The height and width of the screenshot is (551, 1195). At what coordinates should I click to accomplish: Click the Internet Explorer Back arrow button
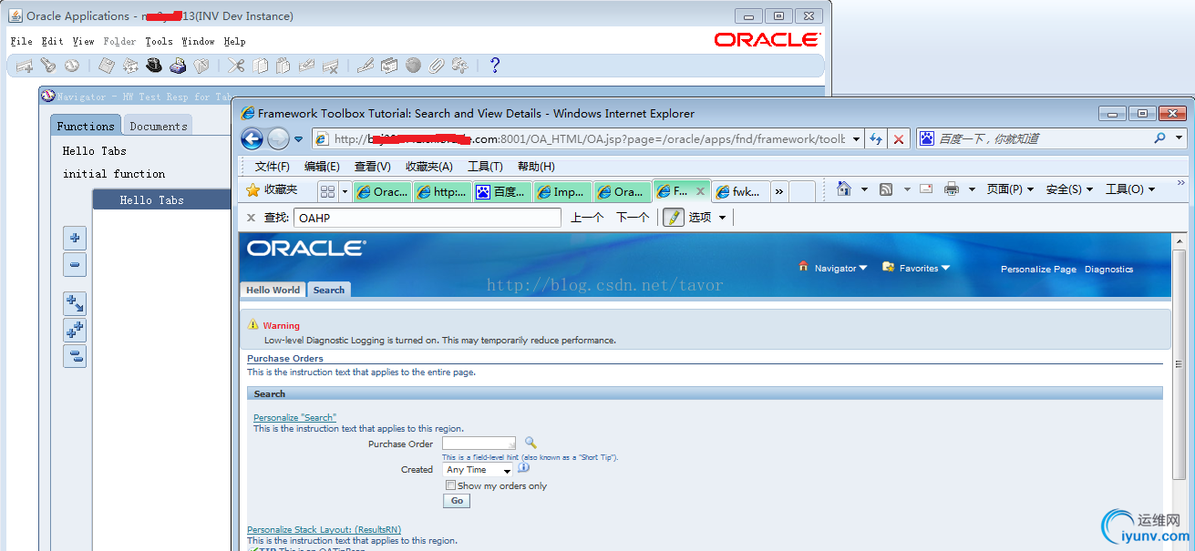point(252,139)
